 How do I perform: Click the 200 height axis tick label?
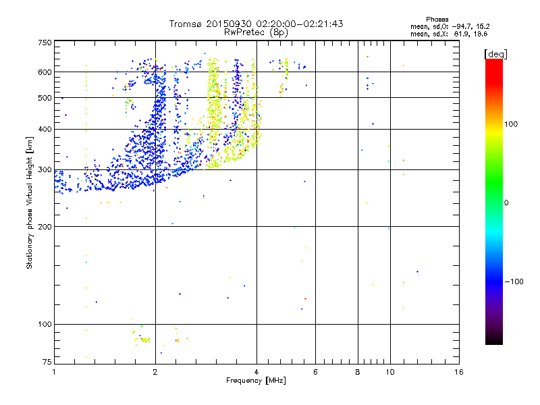coord(45,227)
